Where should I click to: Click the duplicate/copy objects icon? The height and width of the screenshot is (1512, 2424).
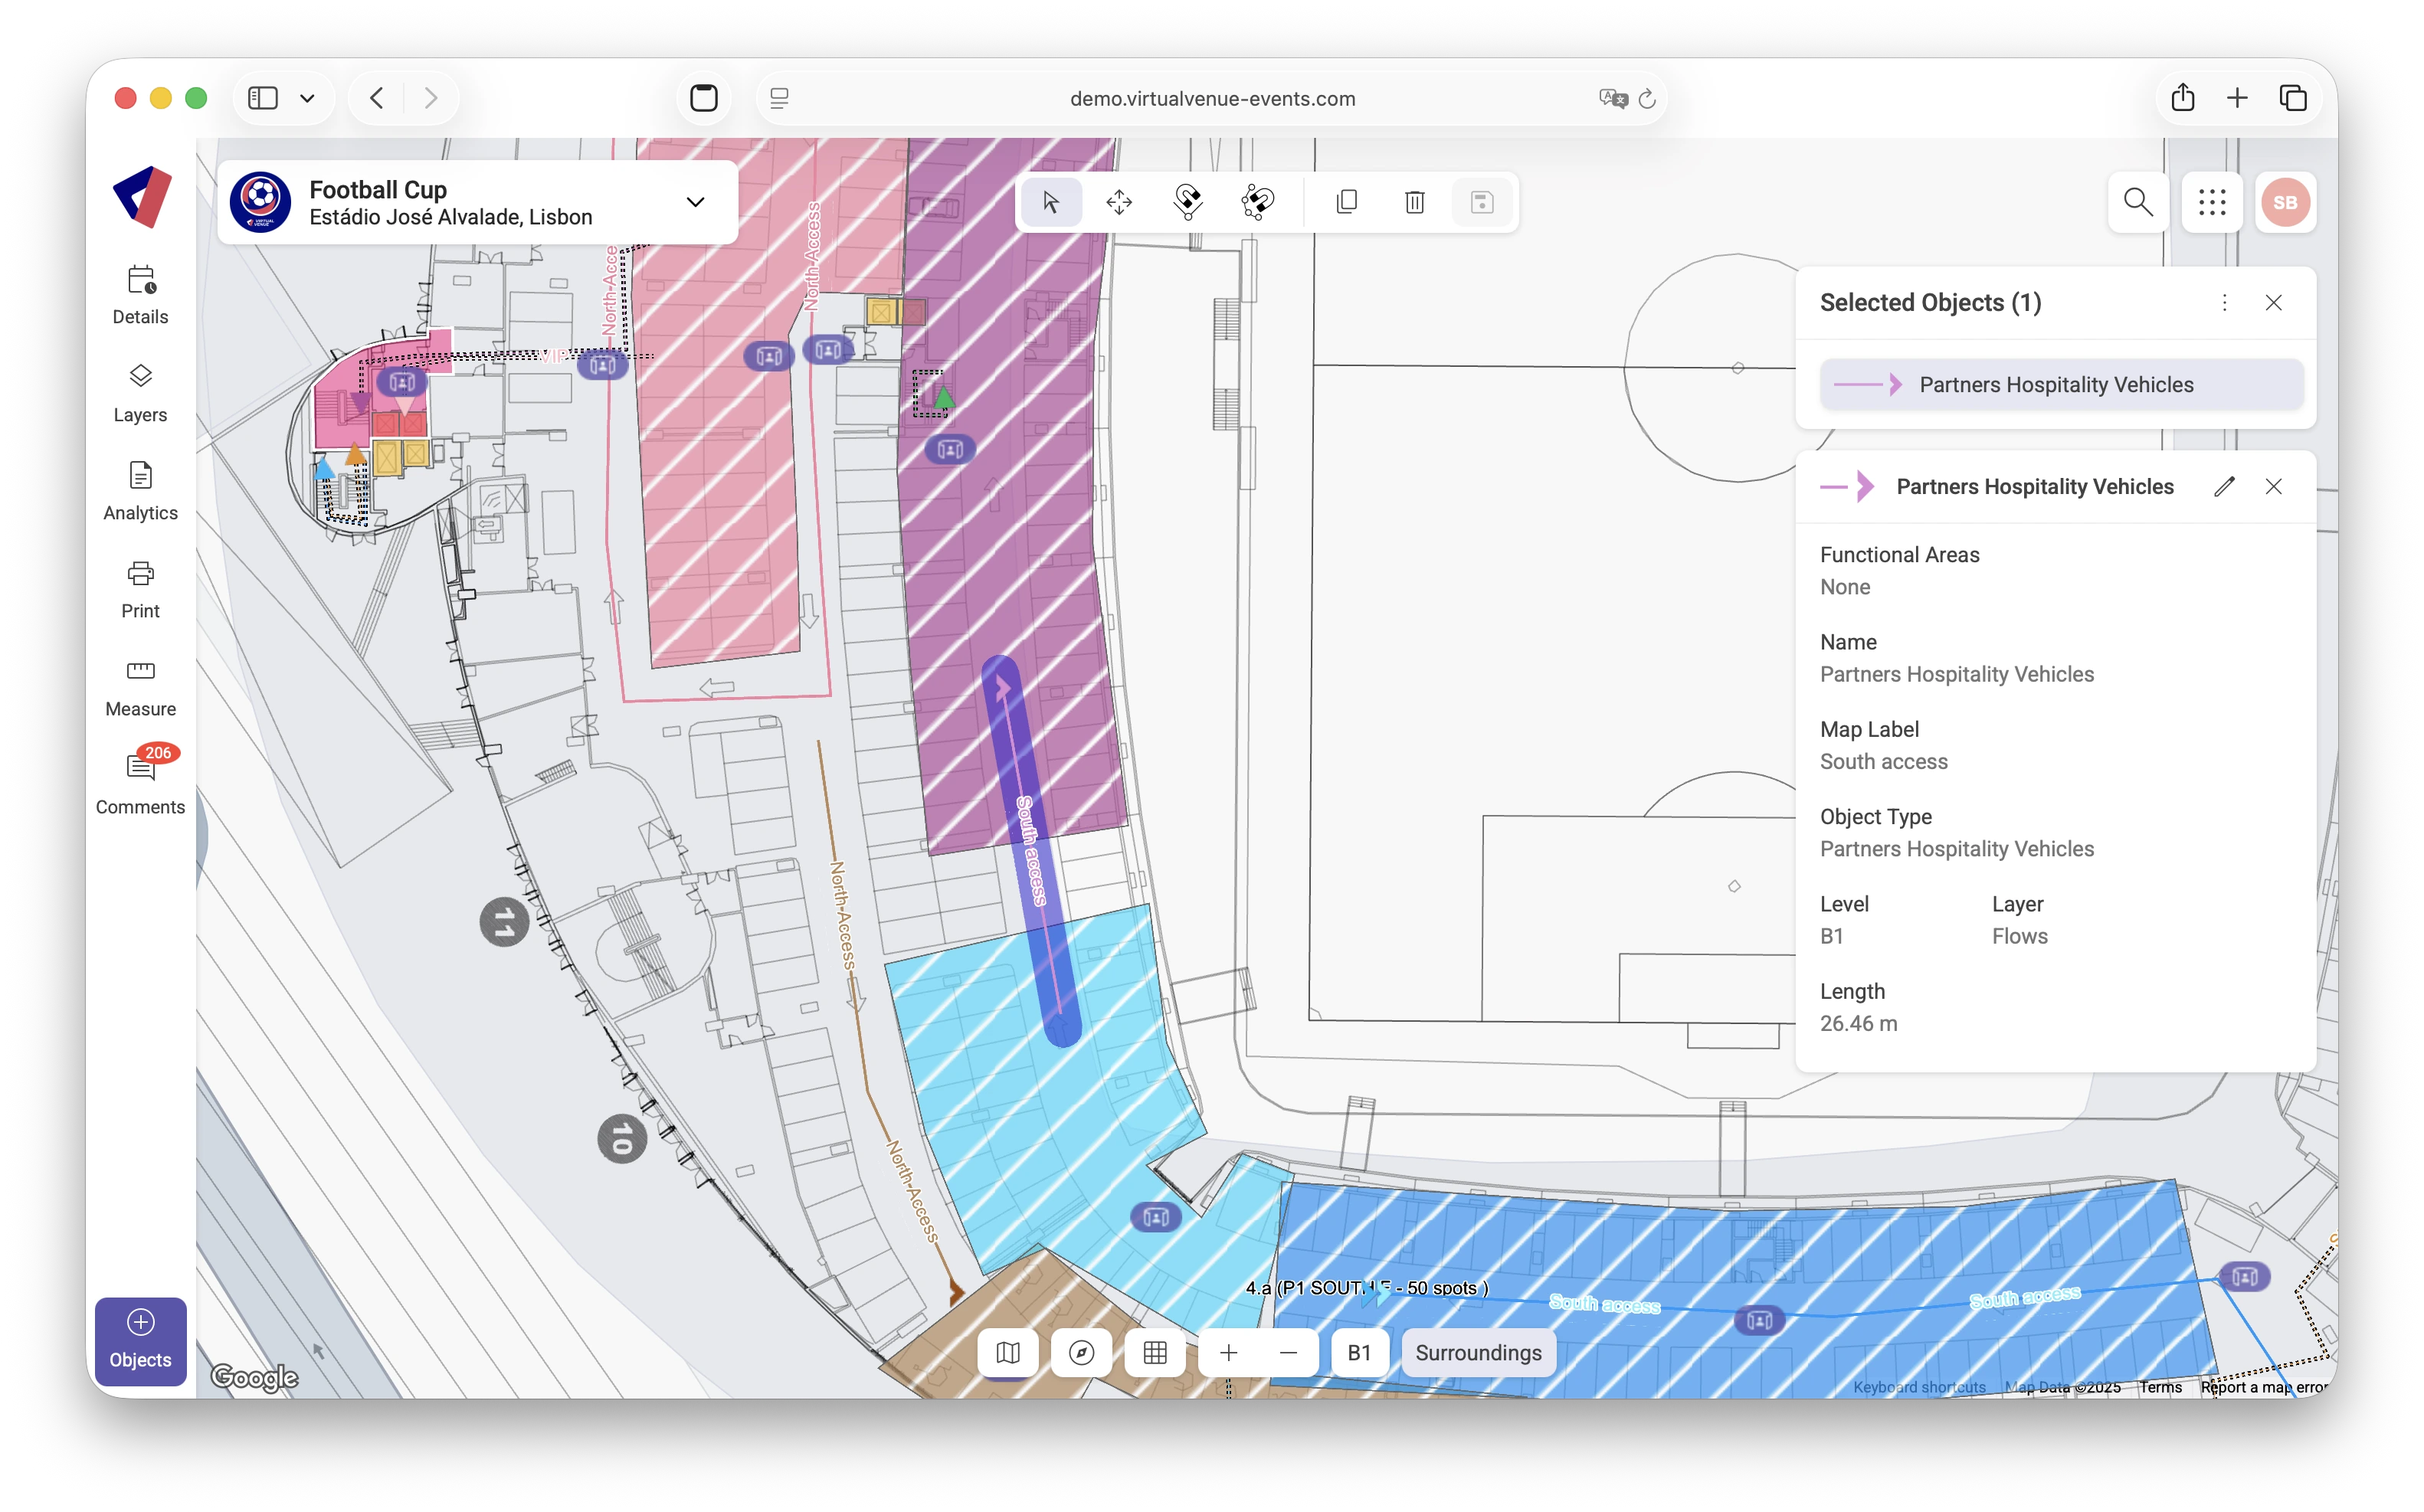pos(1346,203)
